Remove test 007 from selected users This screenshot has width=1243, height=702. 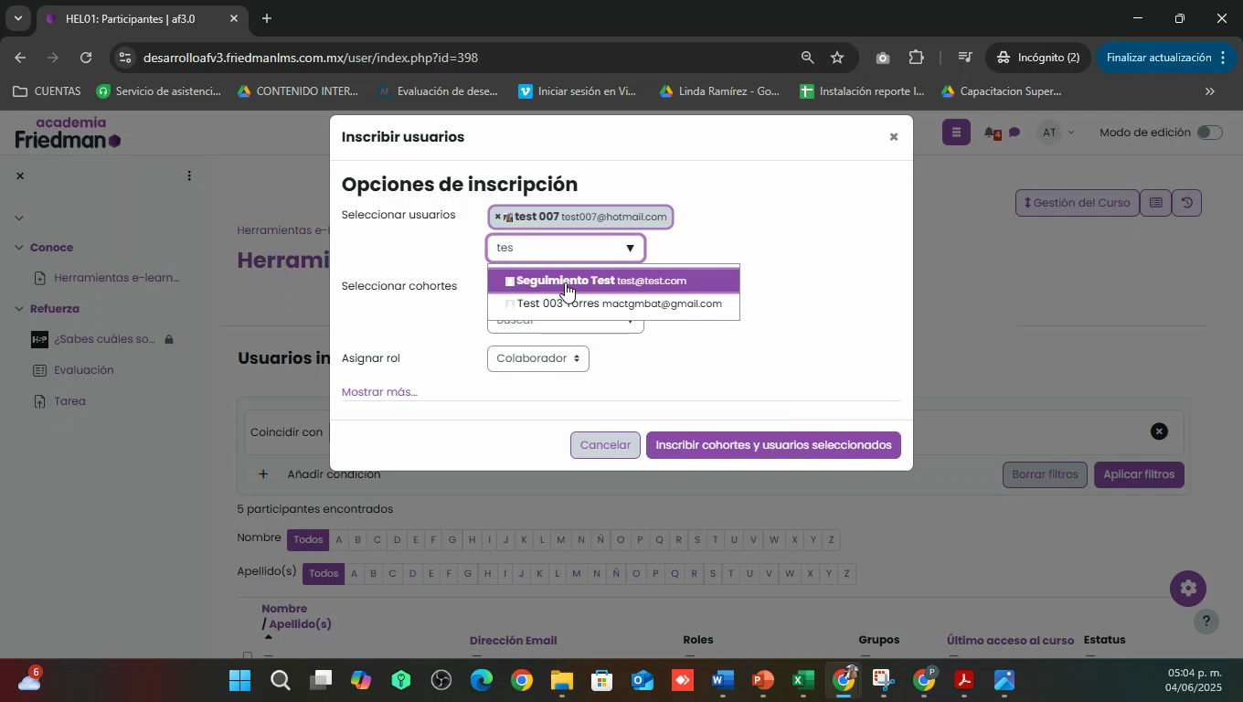[x=497, y=217]
